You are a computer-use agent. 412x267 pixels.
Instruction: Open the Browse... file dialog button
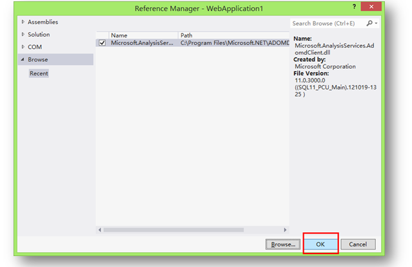click(x=283, y=244)
